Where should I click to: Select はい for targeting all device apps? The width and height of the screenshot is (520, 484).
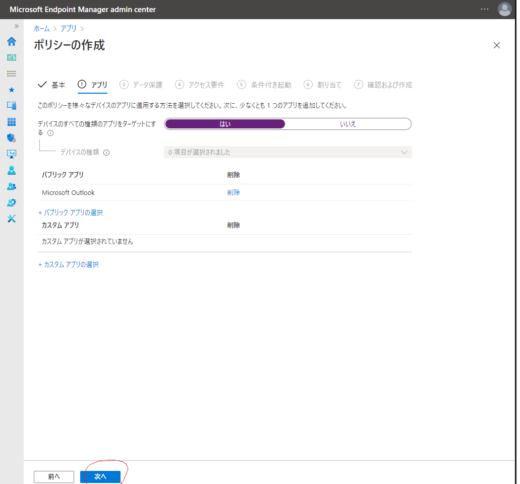(x=225, y=124)
